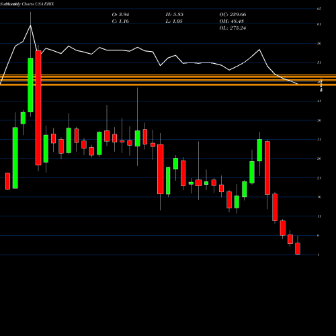This screenshot has height=336, width=336.
Task: Click the price axis label 61
Action: [x=319, y=24]
